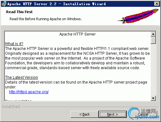Click the Apache feather logo
Viewport: 161px width, 122px height.
click(x=138, y=16)
